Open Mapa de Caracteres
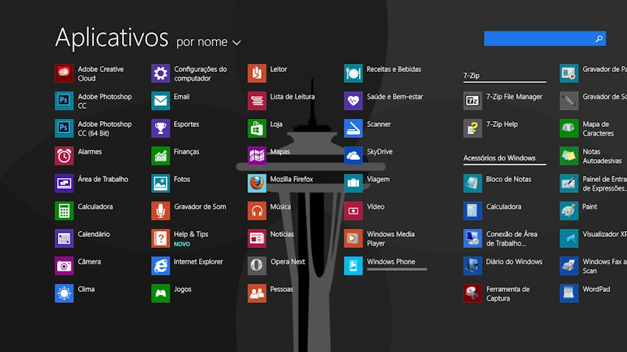 pyautogui.click(x=569, y=128)
